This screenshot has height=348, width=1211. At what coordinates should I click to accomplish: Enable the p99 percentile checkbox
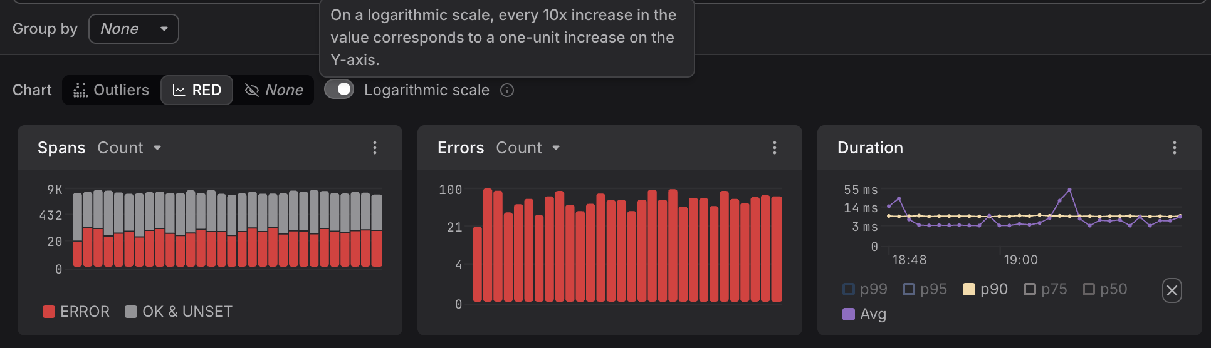click(x=849, y=289)
